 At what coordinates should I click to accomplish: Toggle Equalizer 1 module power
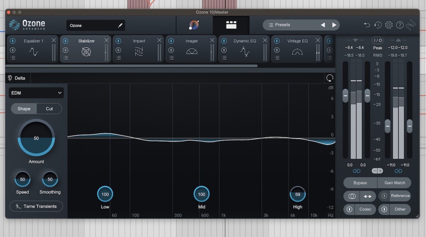[x=13, y=41]
